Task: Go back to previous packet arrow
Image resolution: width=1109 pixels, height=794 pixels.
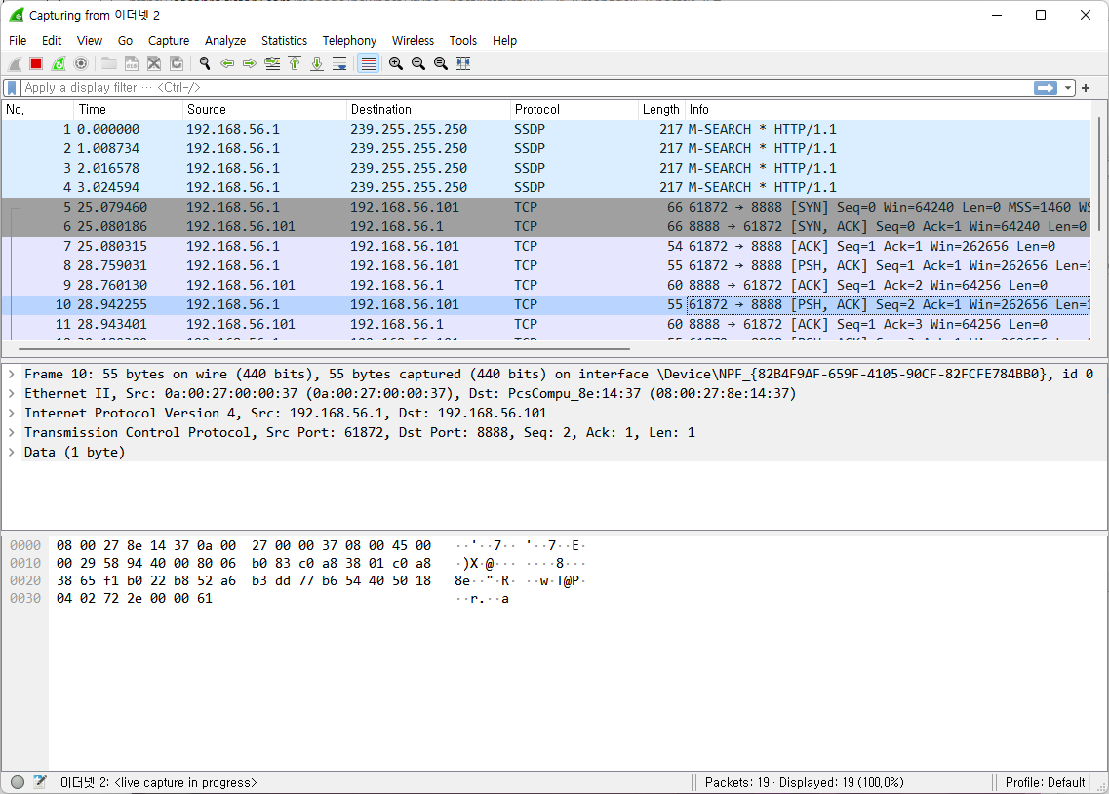Action: point(227,63)
